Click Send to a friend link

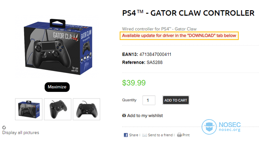tap(160, 135)
